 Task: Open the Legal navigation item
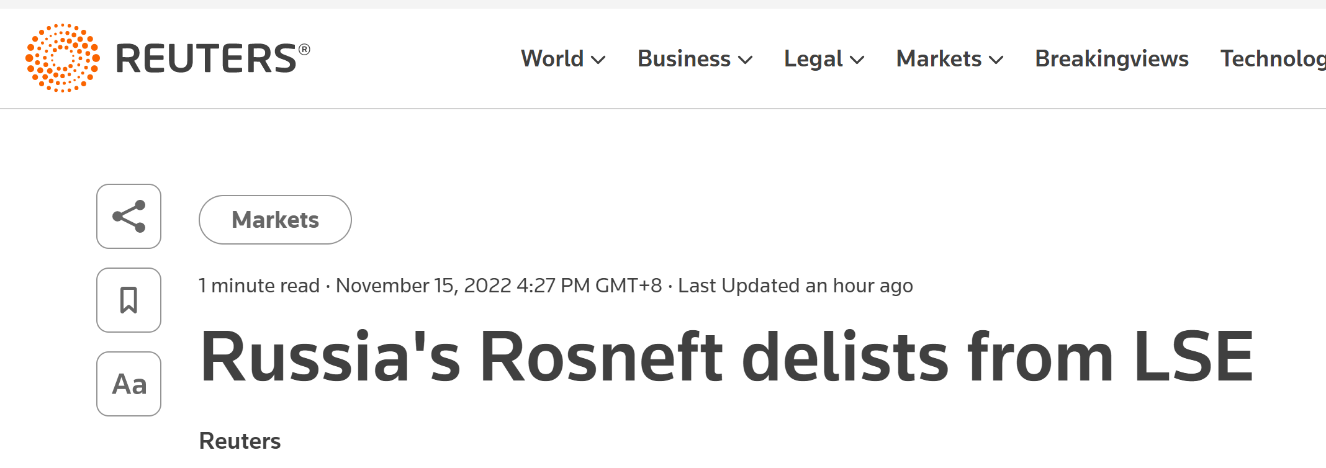click(x=813, y=59)
